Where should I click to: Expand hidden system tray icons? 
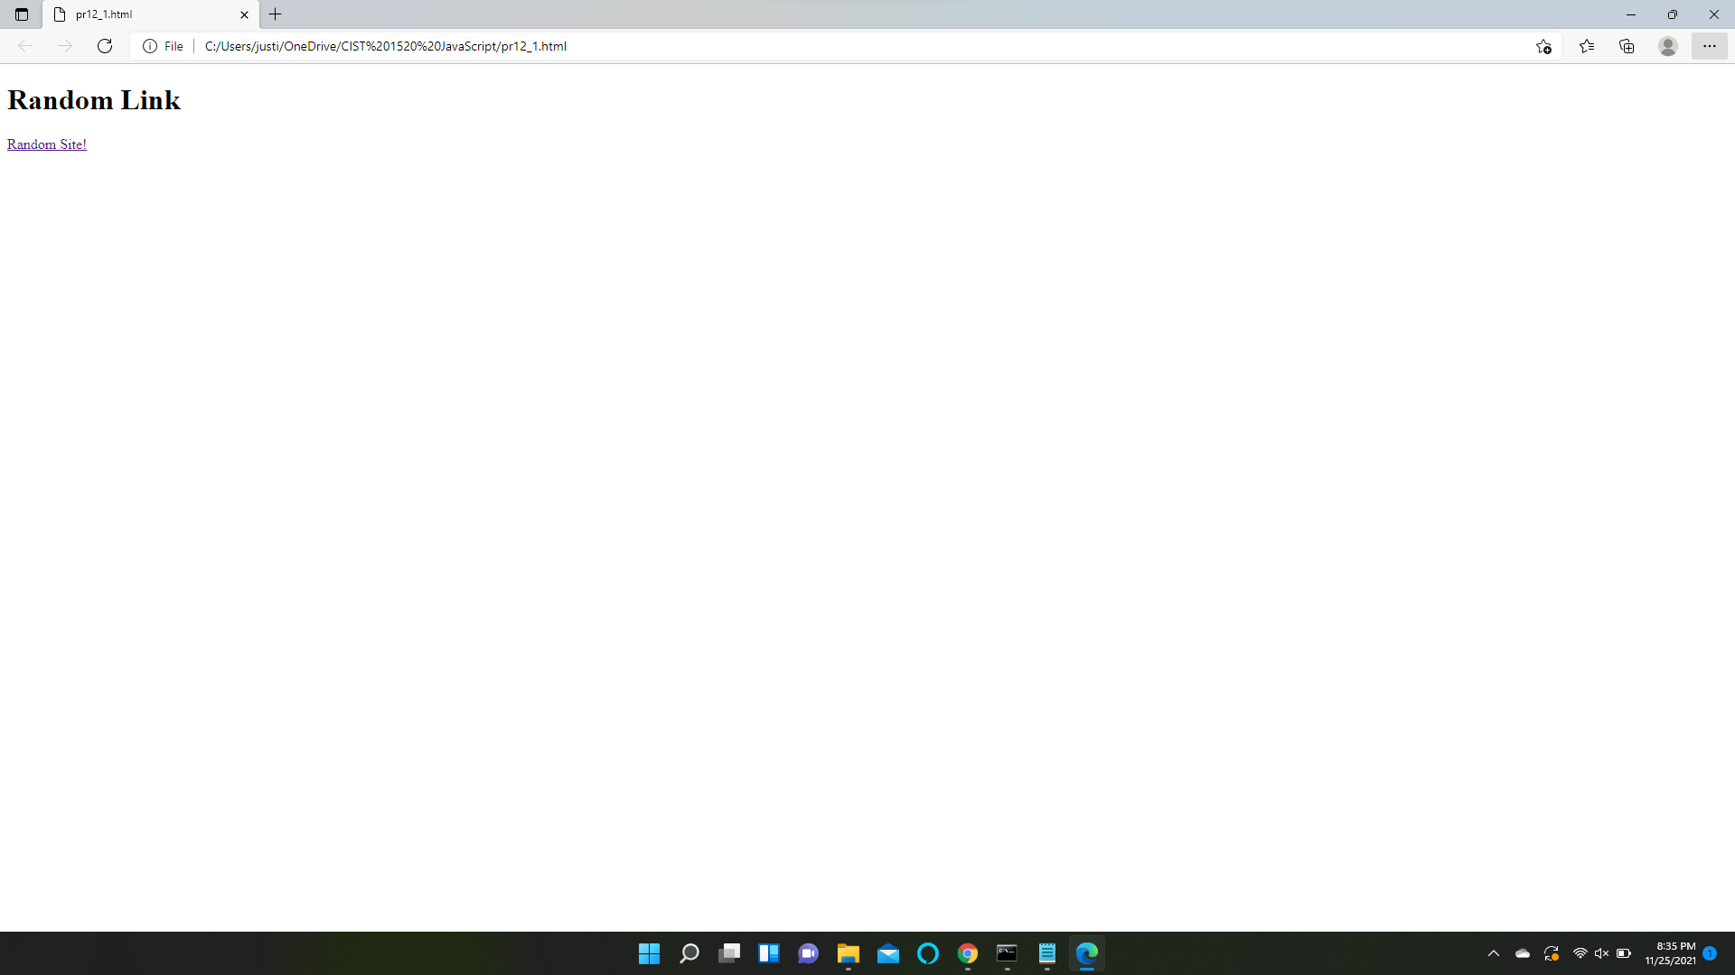click(1494, 953)
